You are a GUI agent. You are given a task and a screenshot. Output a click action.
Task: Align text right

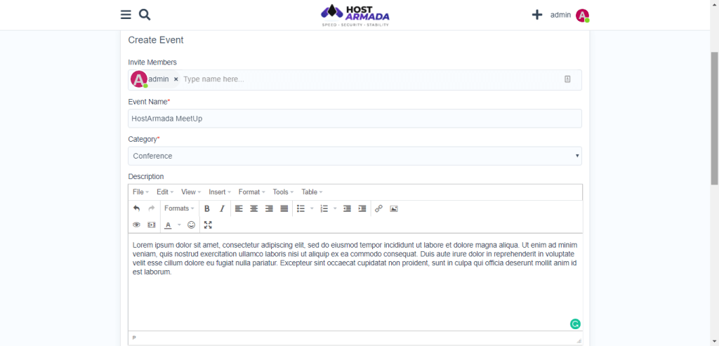pos(269,208)
